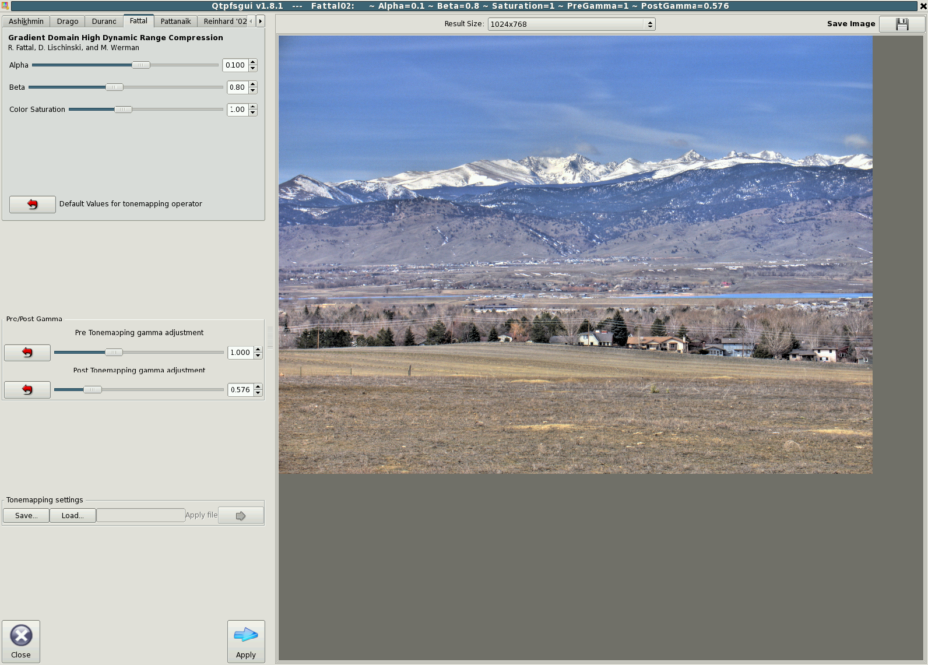Click the tonemapped mountain preview image
928x665 pixels.
tap(575, 255)
